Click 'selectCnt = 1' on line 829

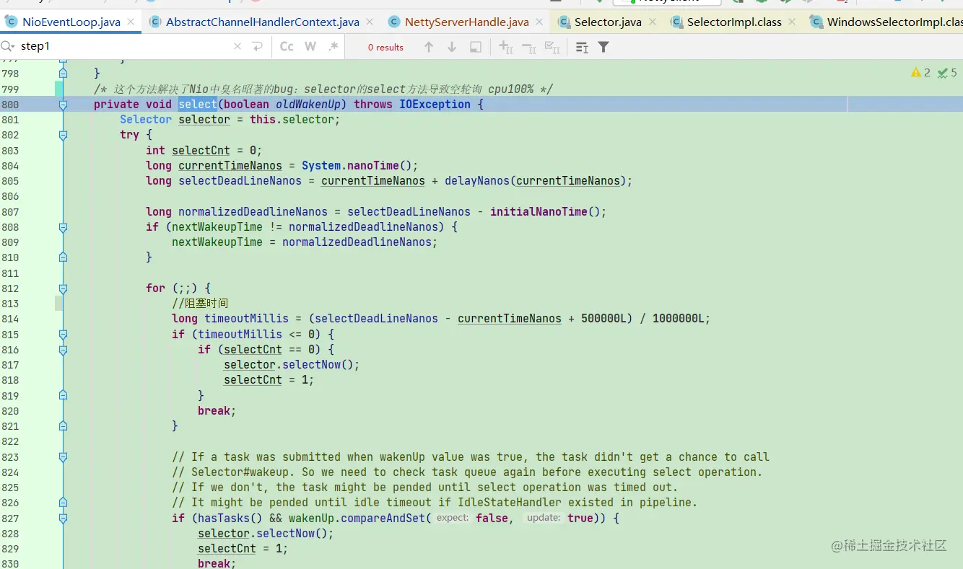click(240, 549)
